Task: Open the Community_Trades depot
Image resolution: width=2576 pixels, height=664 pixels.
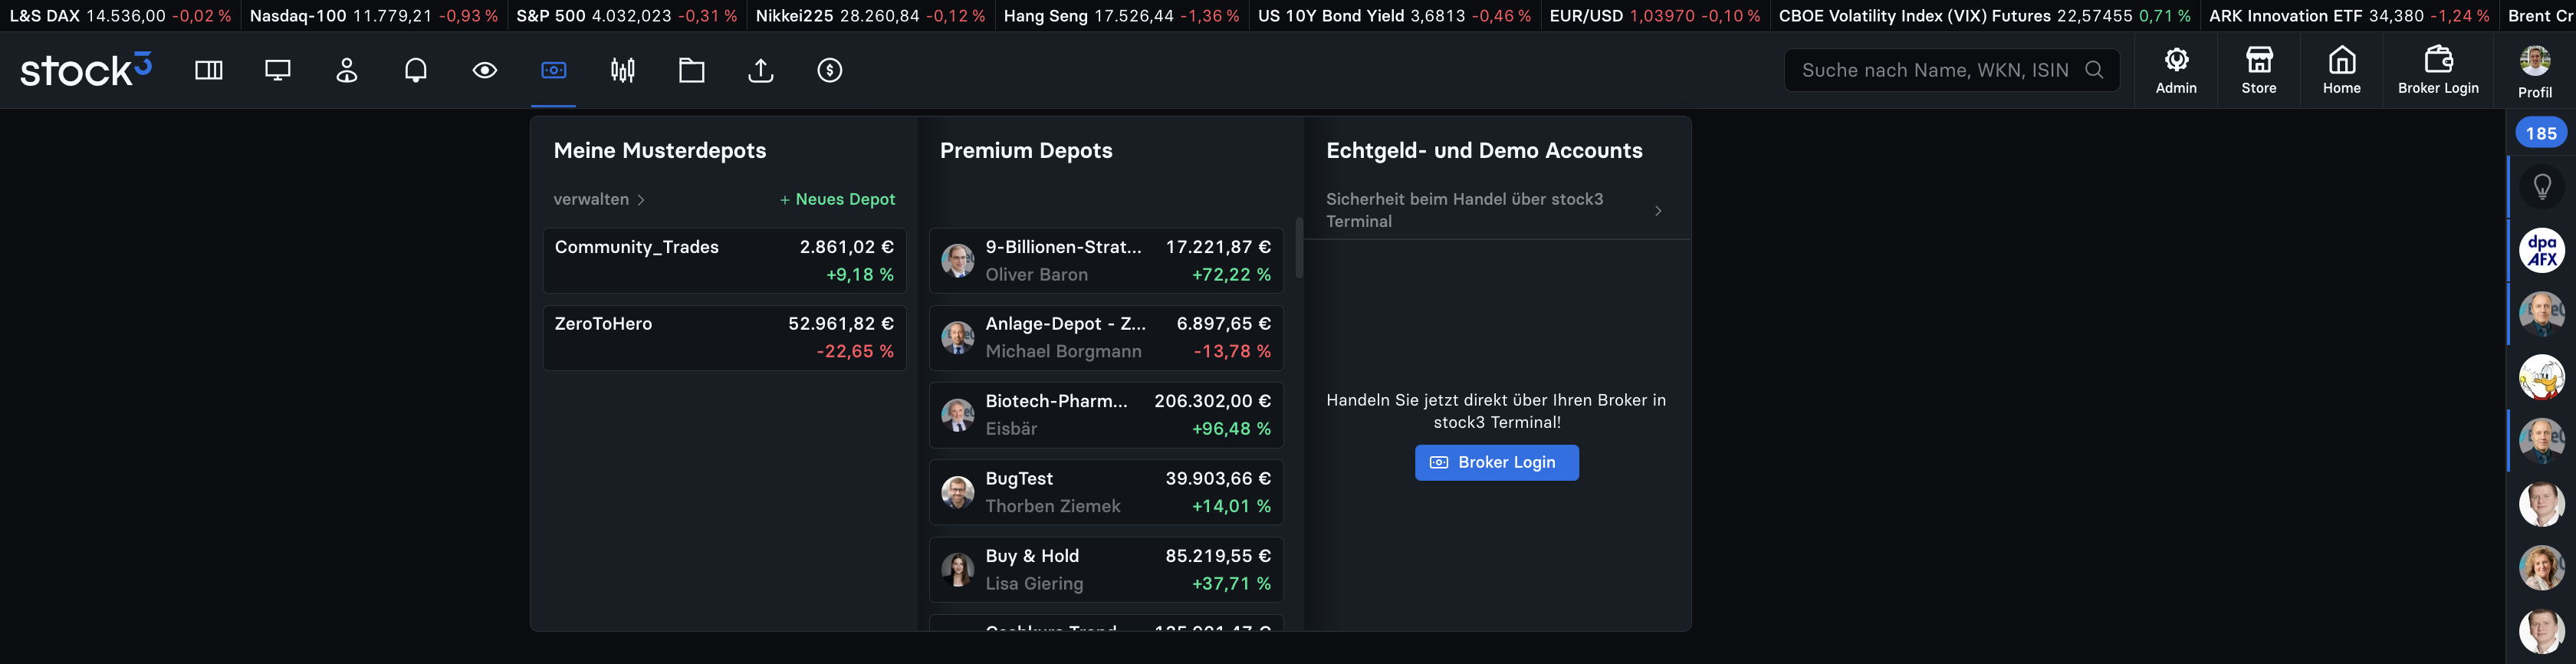Action: pyautogui.click(x=724, y=260)
